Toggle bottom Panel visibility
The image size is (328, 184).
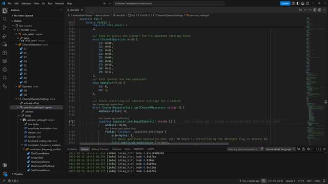click(x=303, y=4)
